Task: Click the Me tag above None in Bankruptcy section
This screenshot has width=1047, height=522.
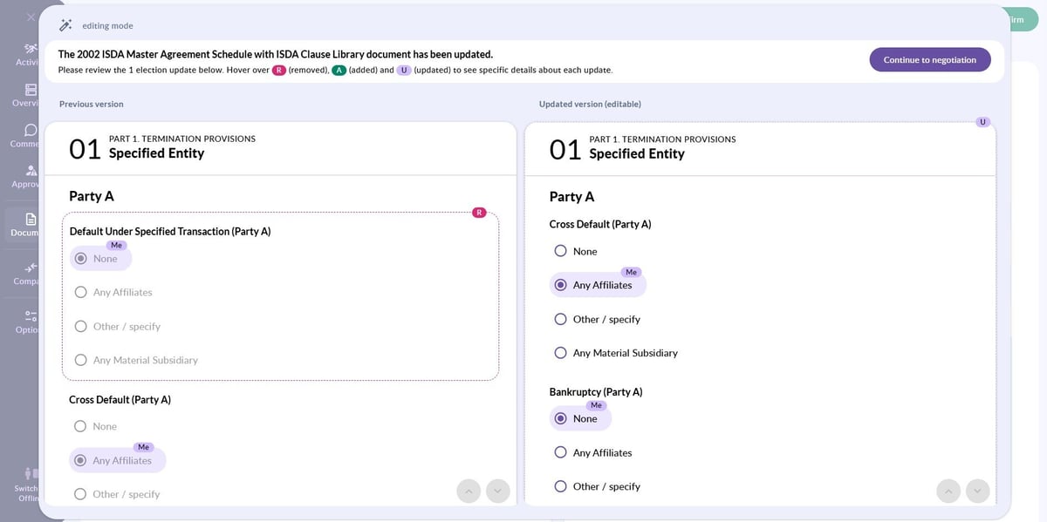Action: click(x=597, y=405)
